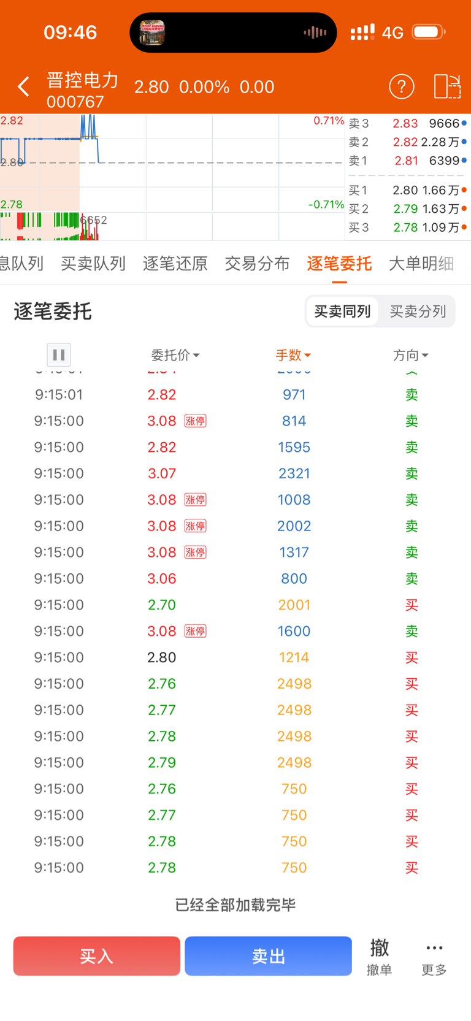Open the help question mark icon
Viewport: 471px width, 1021px height.
[402, 87]
